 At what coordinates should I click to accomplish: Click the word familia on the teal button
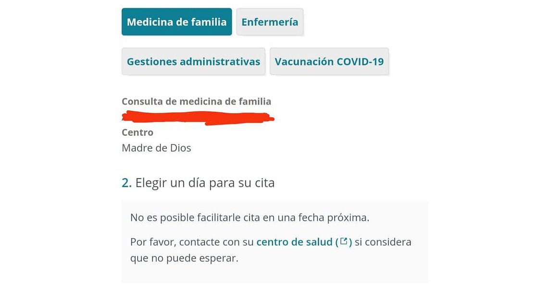(209, 22)
